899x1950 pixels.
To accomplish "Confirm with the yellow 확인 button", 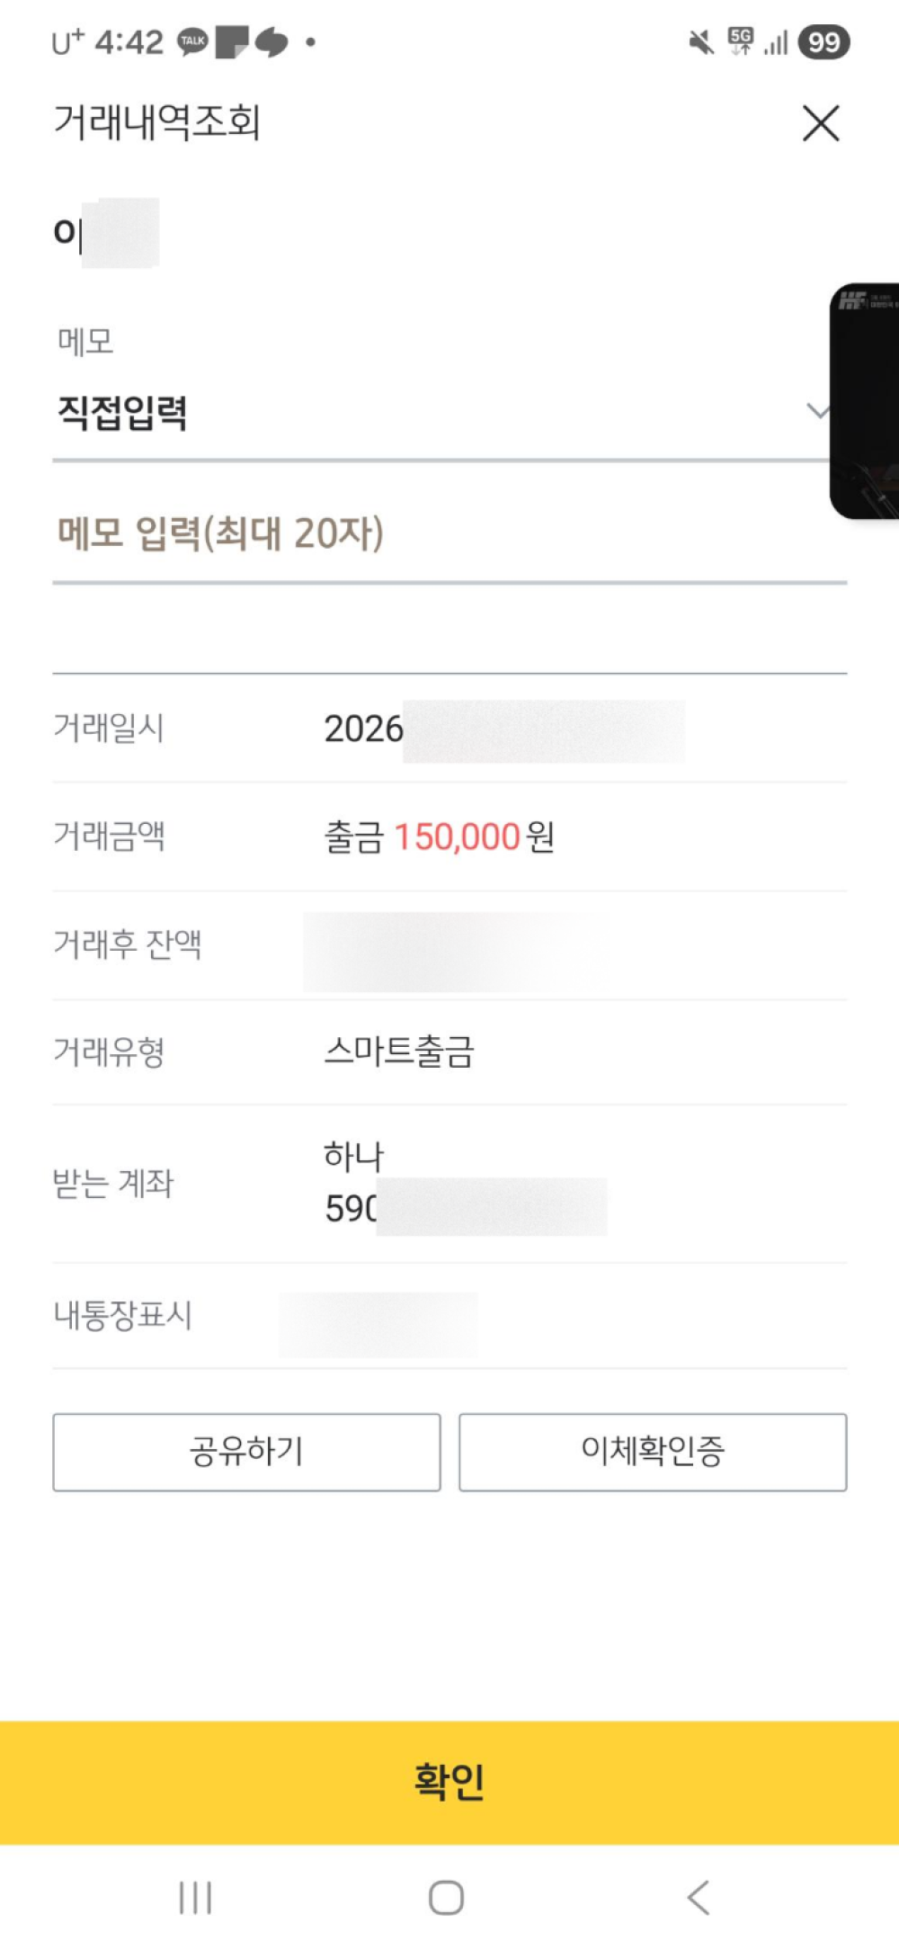I will point(449,1782).
